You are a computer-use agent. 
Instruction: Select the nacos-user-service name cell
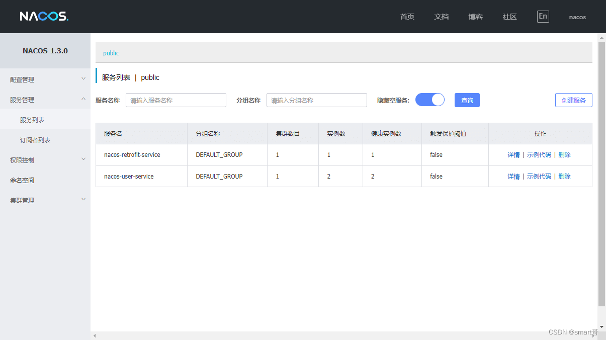point(141,177)
